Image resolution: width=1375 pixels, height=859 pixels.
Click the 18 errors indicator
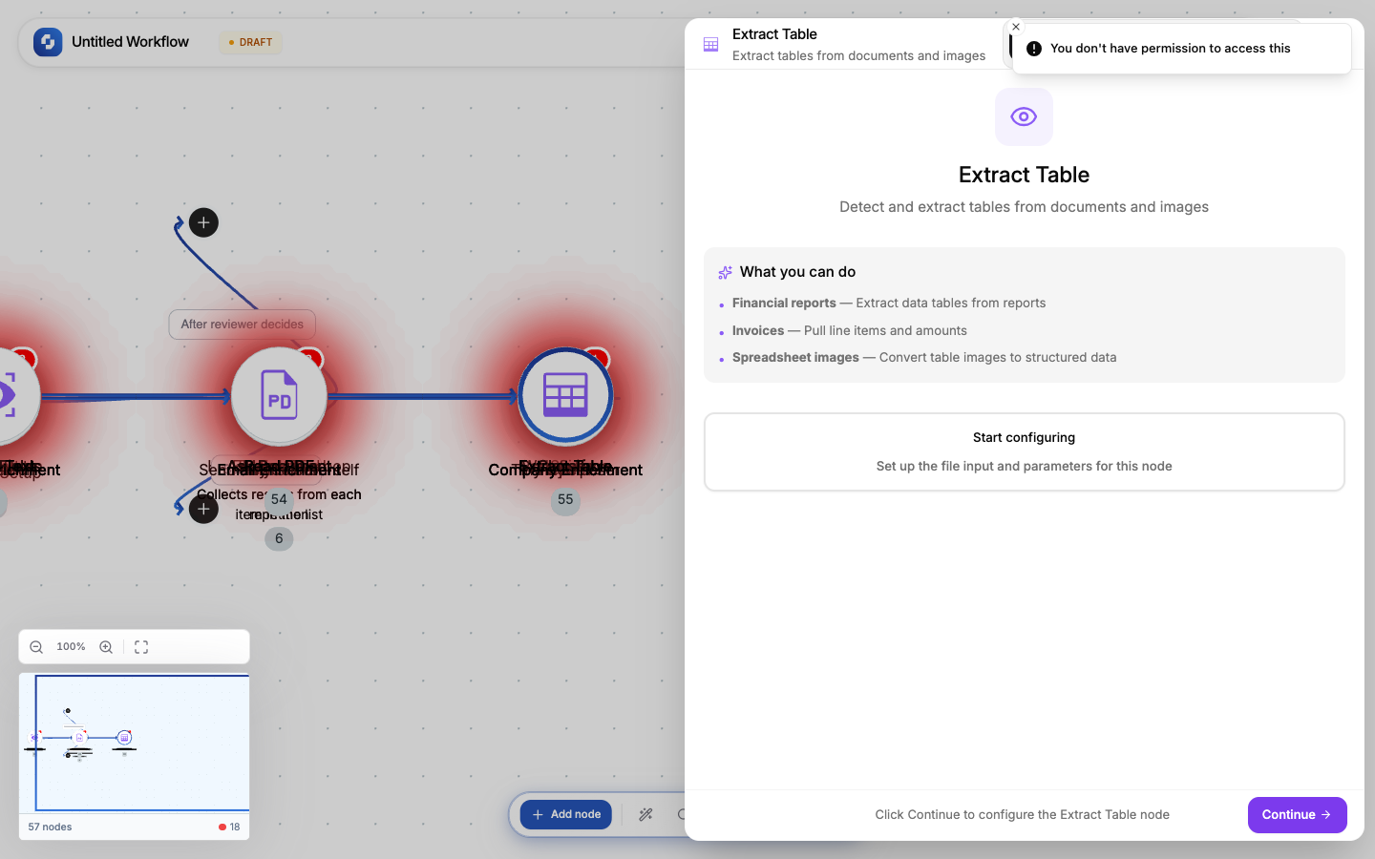(x=229, y=828)
